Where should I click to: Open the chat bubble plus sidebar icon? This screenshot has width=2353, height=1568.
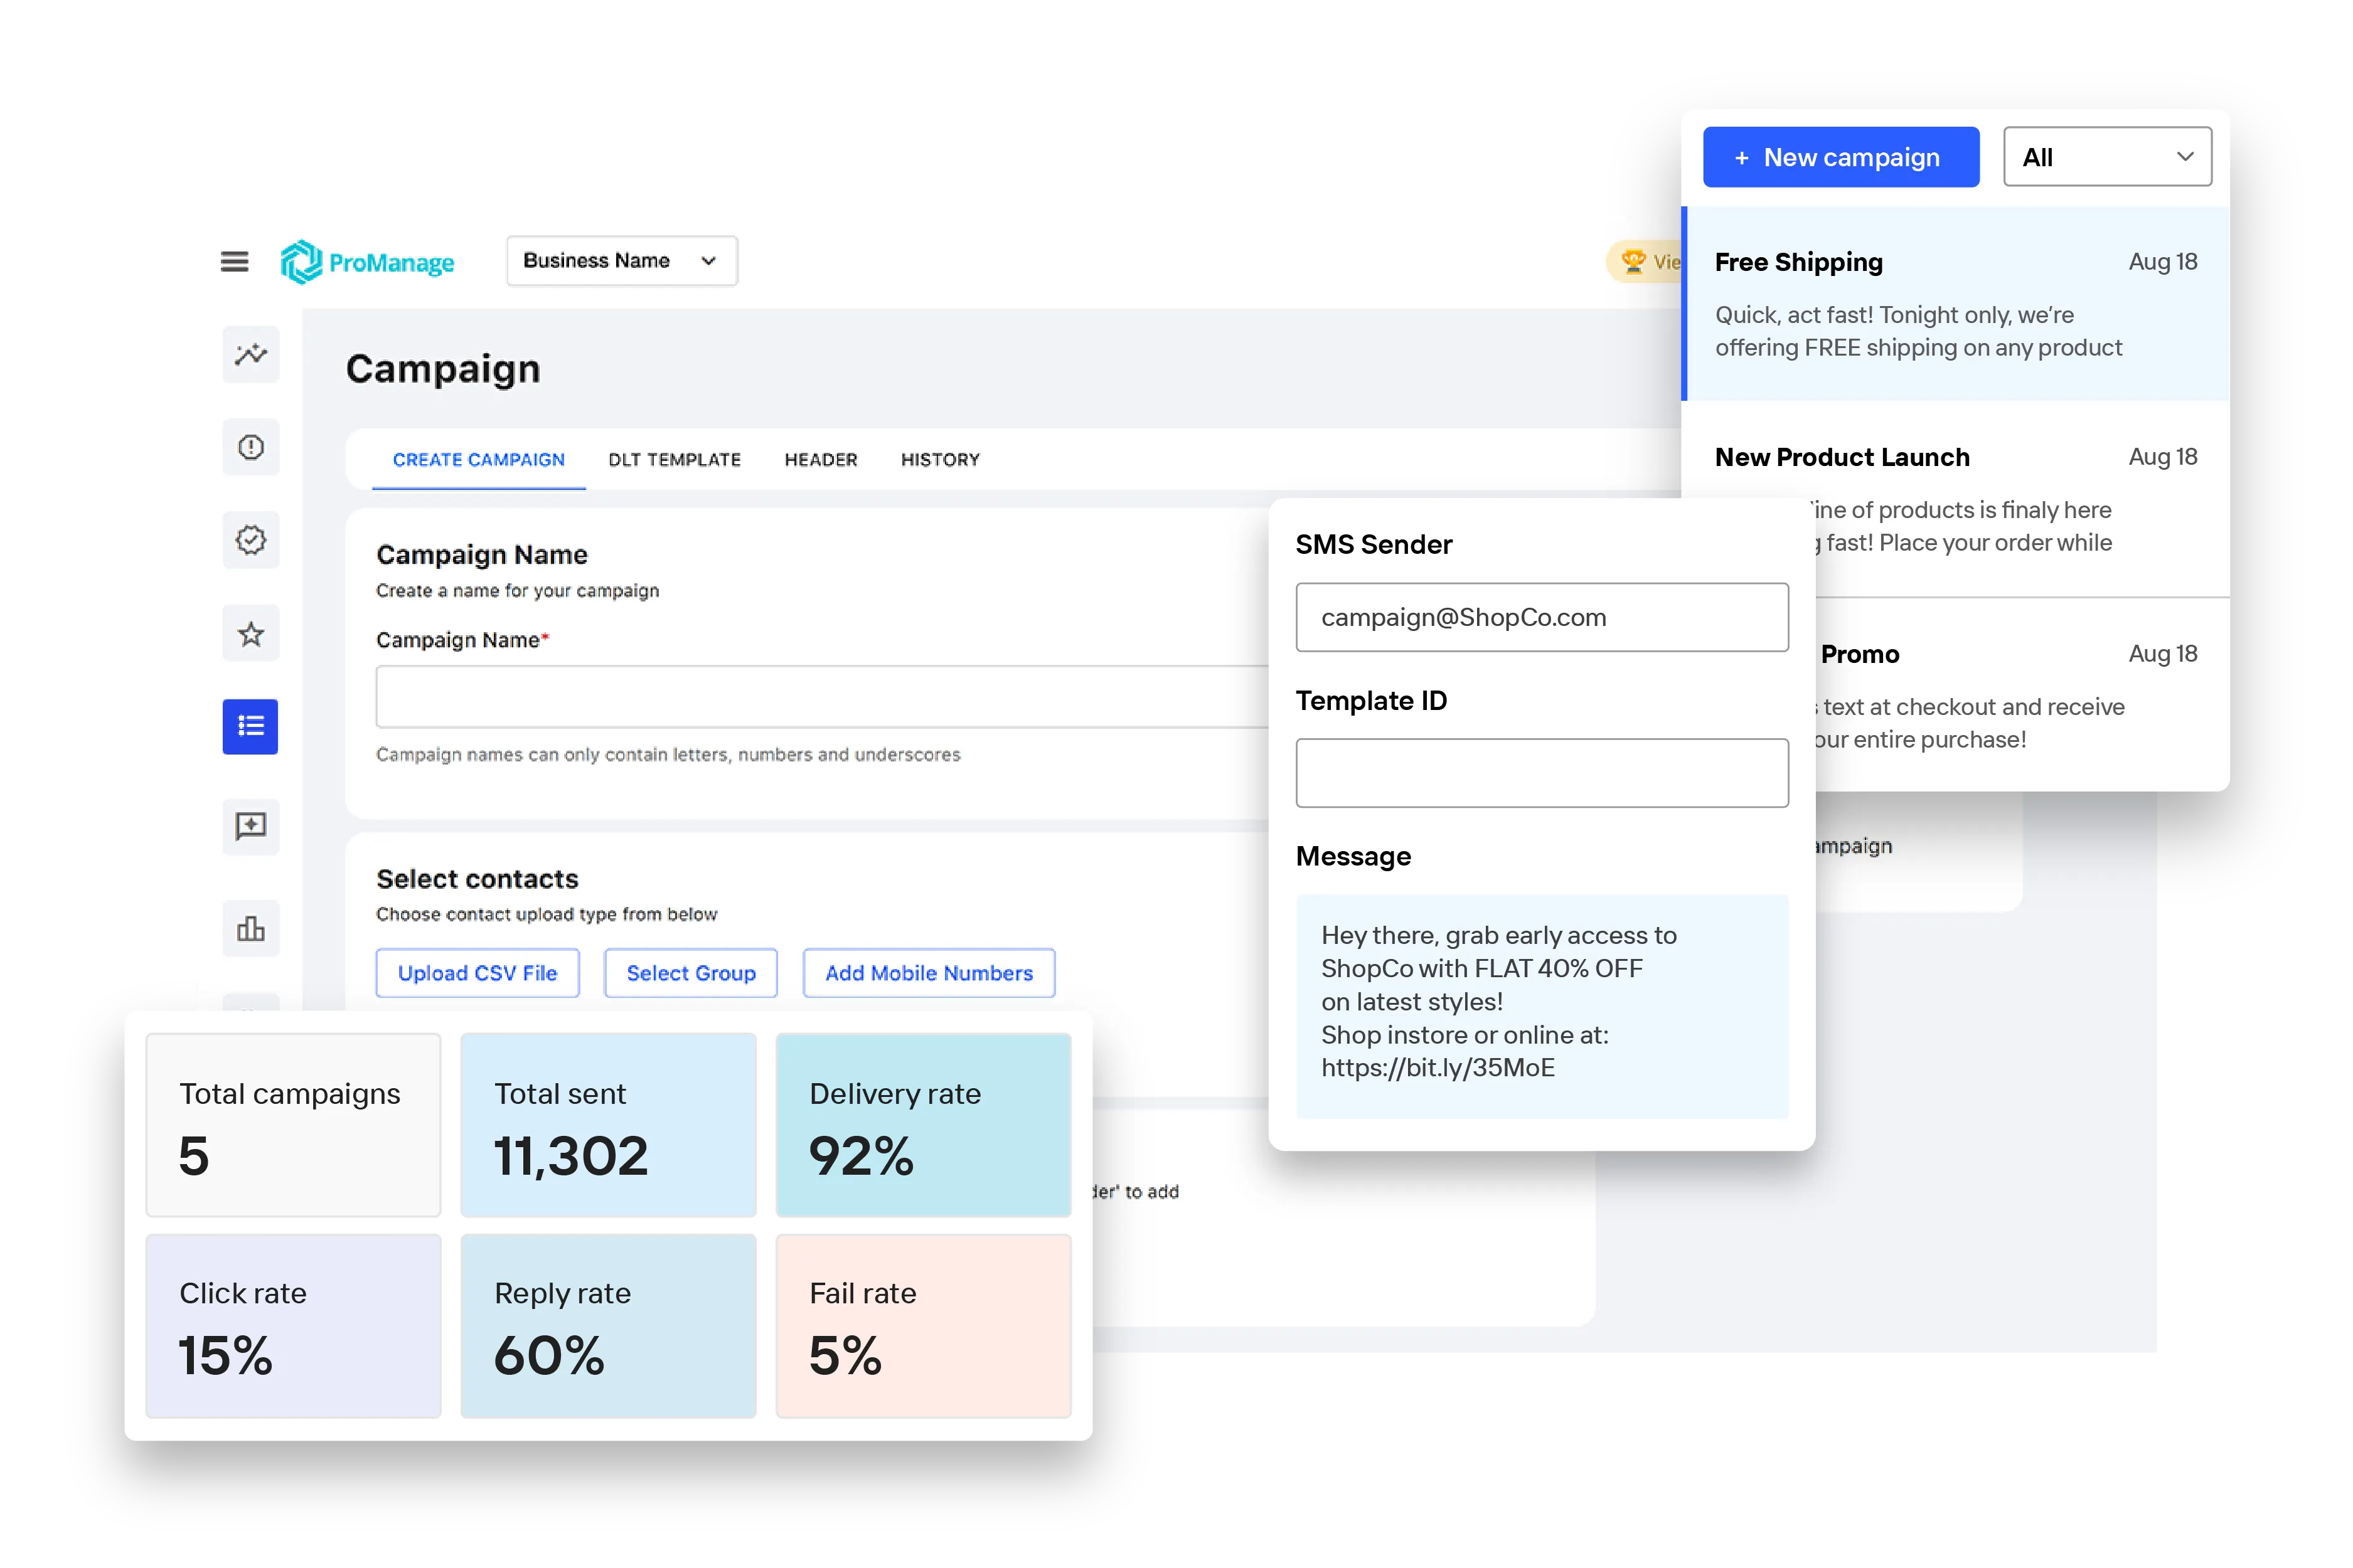(250, 826)
